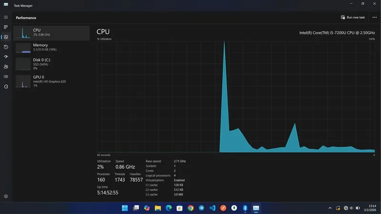Open Task View from taskbar
The height and width of the screenshot is (214, 381).
point(136,208)
